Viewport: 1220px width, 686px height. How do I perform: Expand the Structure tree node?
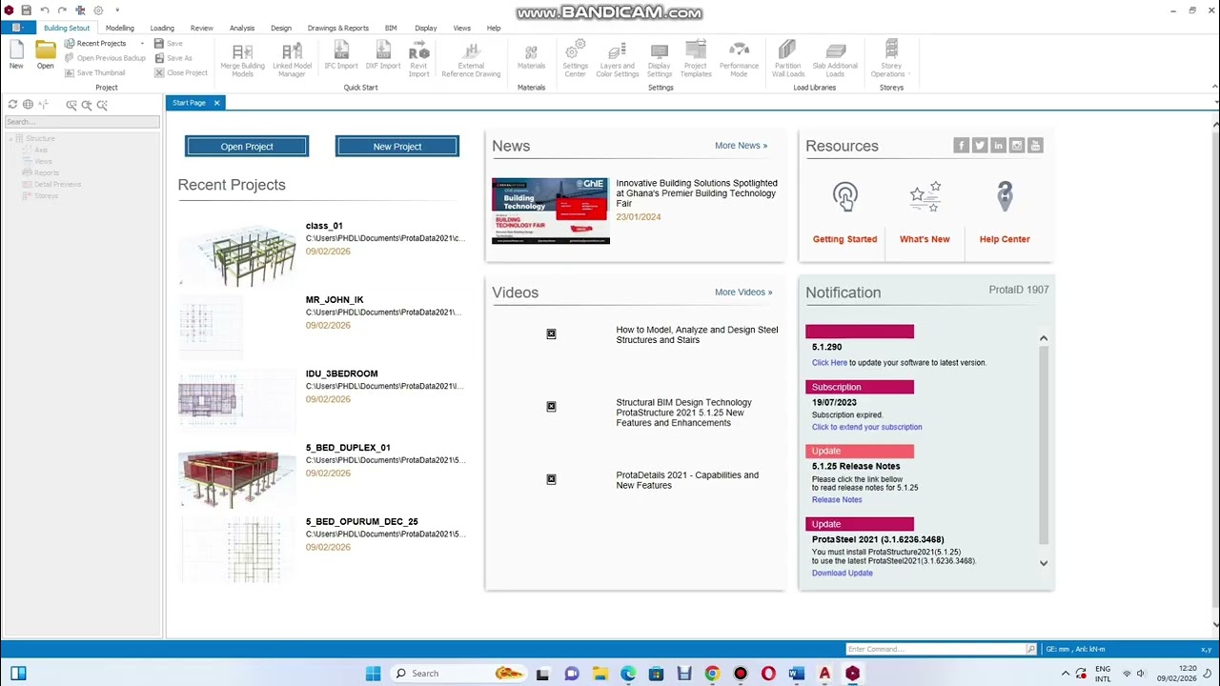click(x=12, y=139)
